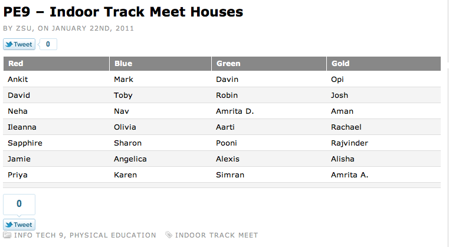
Task: Click the author name ZSU
Action: 23,28
